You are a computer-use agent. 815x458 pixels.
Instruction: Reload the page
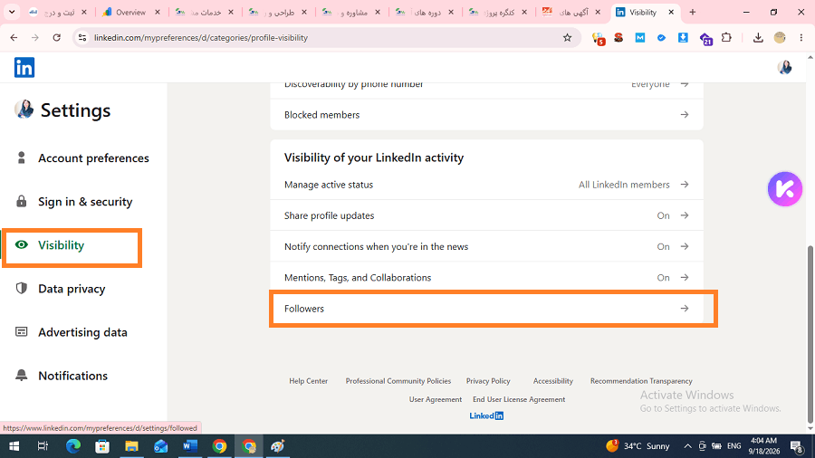(x=57, y=37)
